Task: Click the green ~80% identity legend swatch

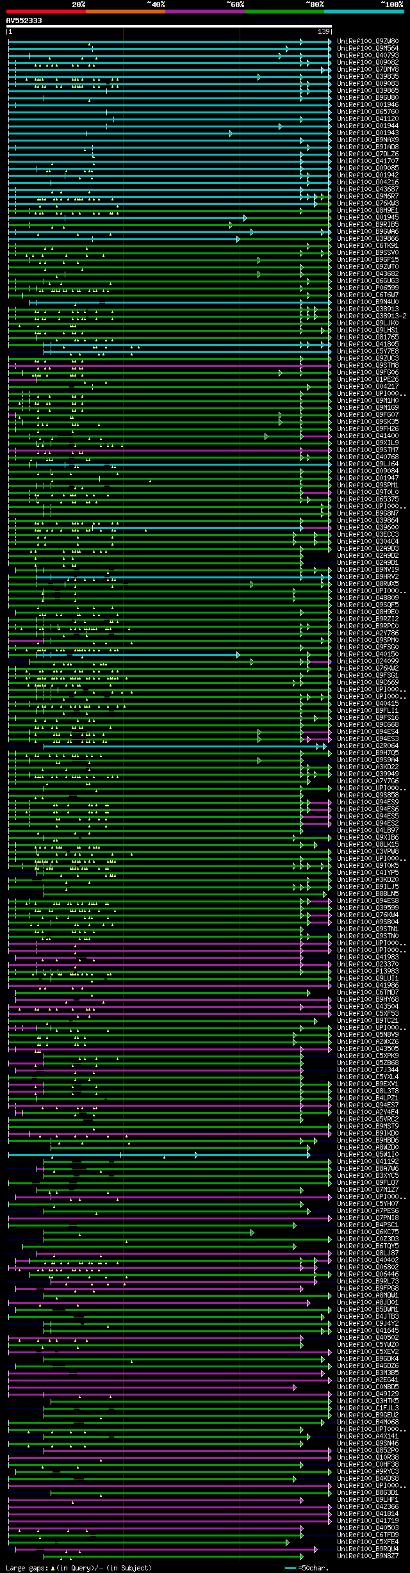Action: point(284,11)
